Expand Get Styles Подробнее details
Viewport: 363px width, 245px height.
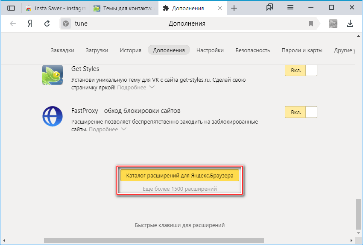coord(135,88)
